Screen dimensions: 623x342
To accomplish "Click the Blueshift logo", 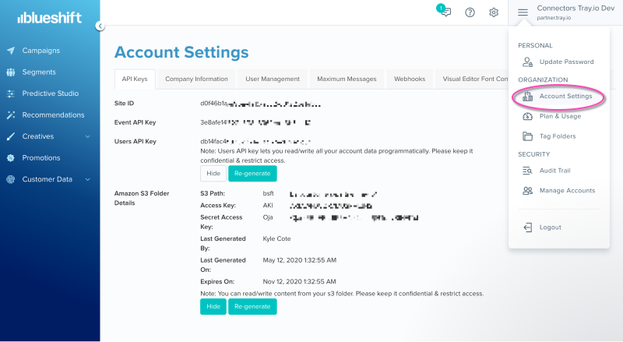I will point(44,16).
